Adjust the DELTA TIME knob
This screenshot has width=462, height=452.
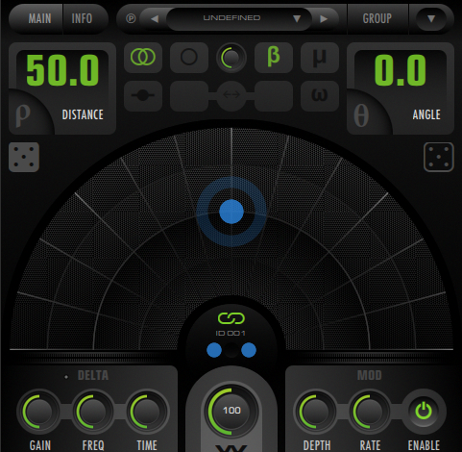[147, 412]
